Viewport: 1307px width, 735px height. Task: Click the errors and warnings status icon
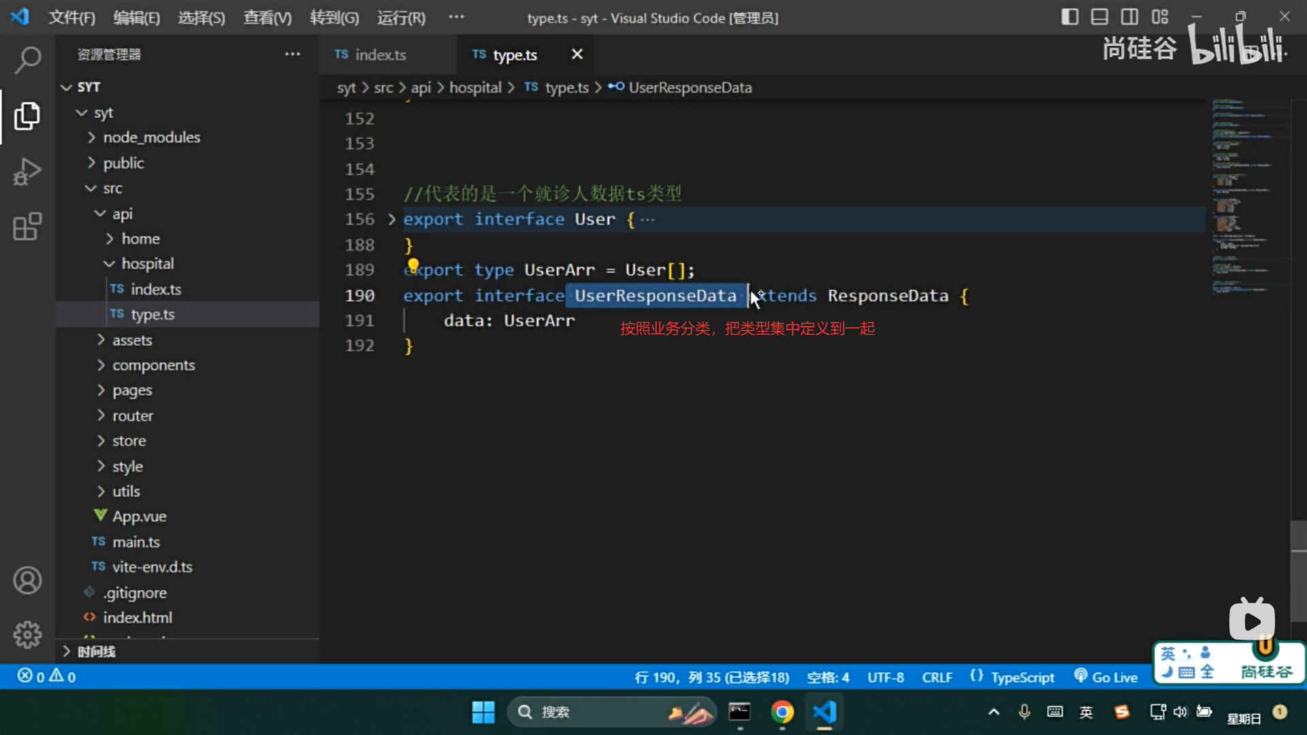click(x=46, y=676)
